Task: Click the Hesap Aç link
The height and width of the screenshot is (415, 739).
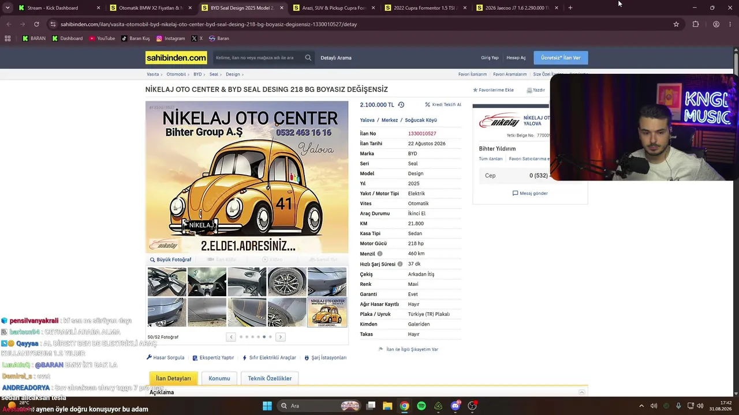Action: (x=516, y=58)
